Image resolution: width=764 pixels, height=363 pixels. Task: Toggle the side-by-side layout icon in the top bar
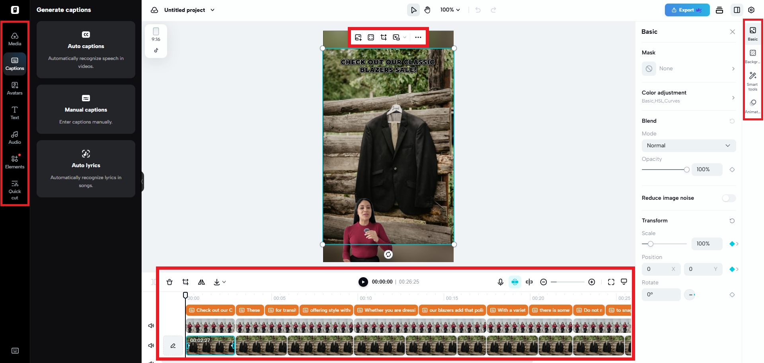click(737, 10)
